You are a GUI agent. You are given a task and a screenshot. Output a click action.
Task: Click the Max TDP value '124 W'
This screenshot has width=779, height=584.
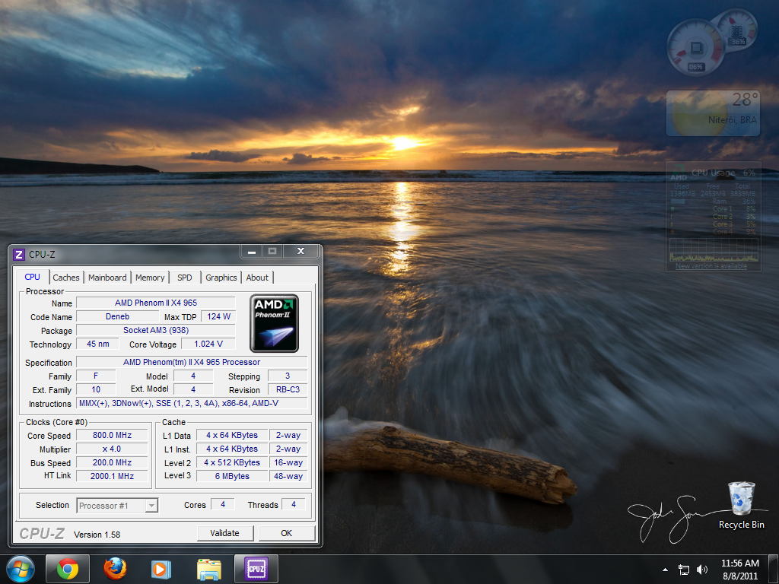pos(218,317)
